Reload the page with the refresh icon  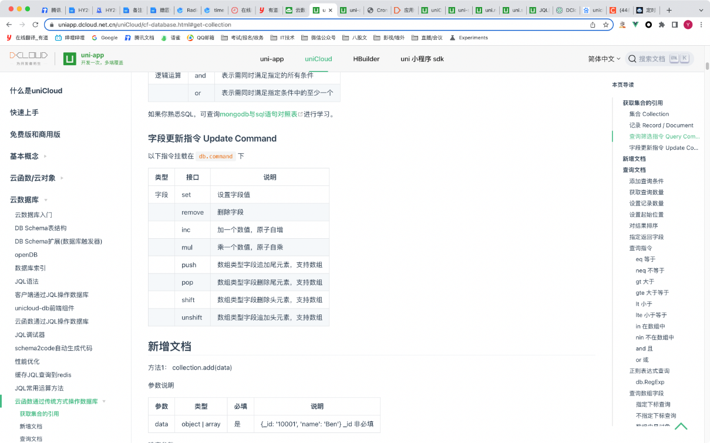35,25
